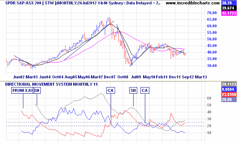Viewport: 237px width, 144px height.
Task: Click the Jan04 date axis label
Action: 45,77
